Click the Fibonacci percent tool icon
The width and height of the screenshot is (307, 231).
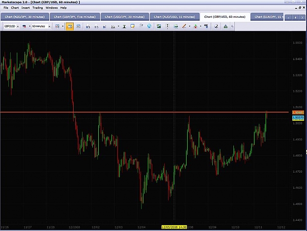tap(206, 26)
